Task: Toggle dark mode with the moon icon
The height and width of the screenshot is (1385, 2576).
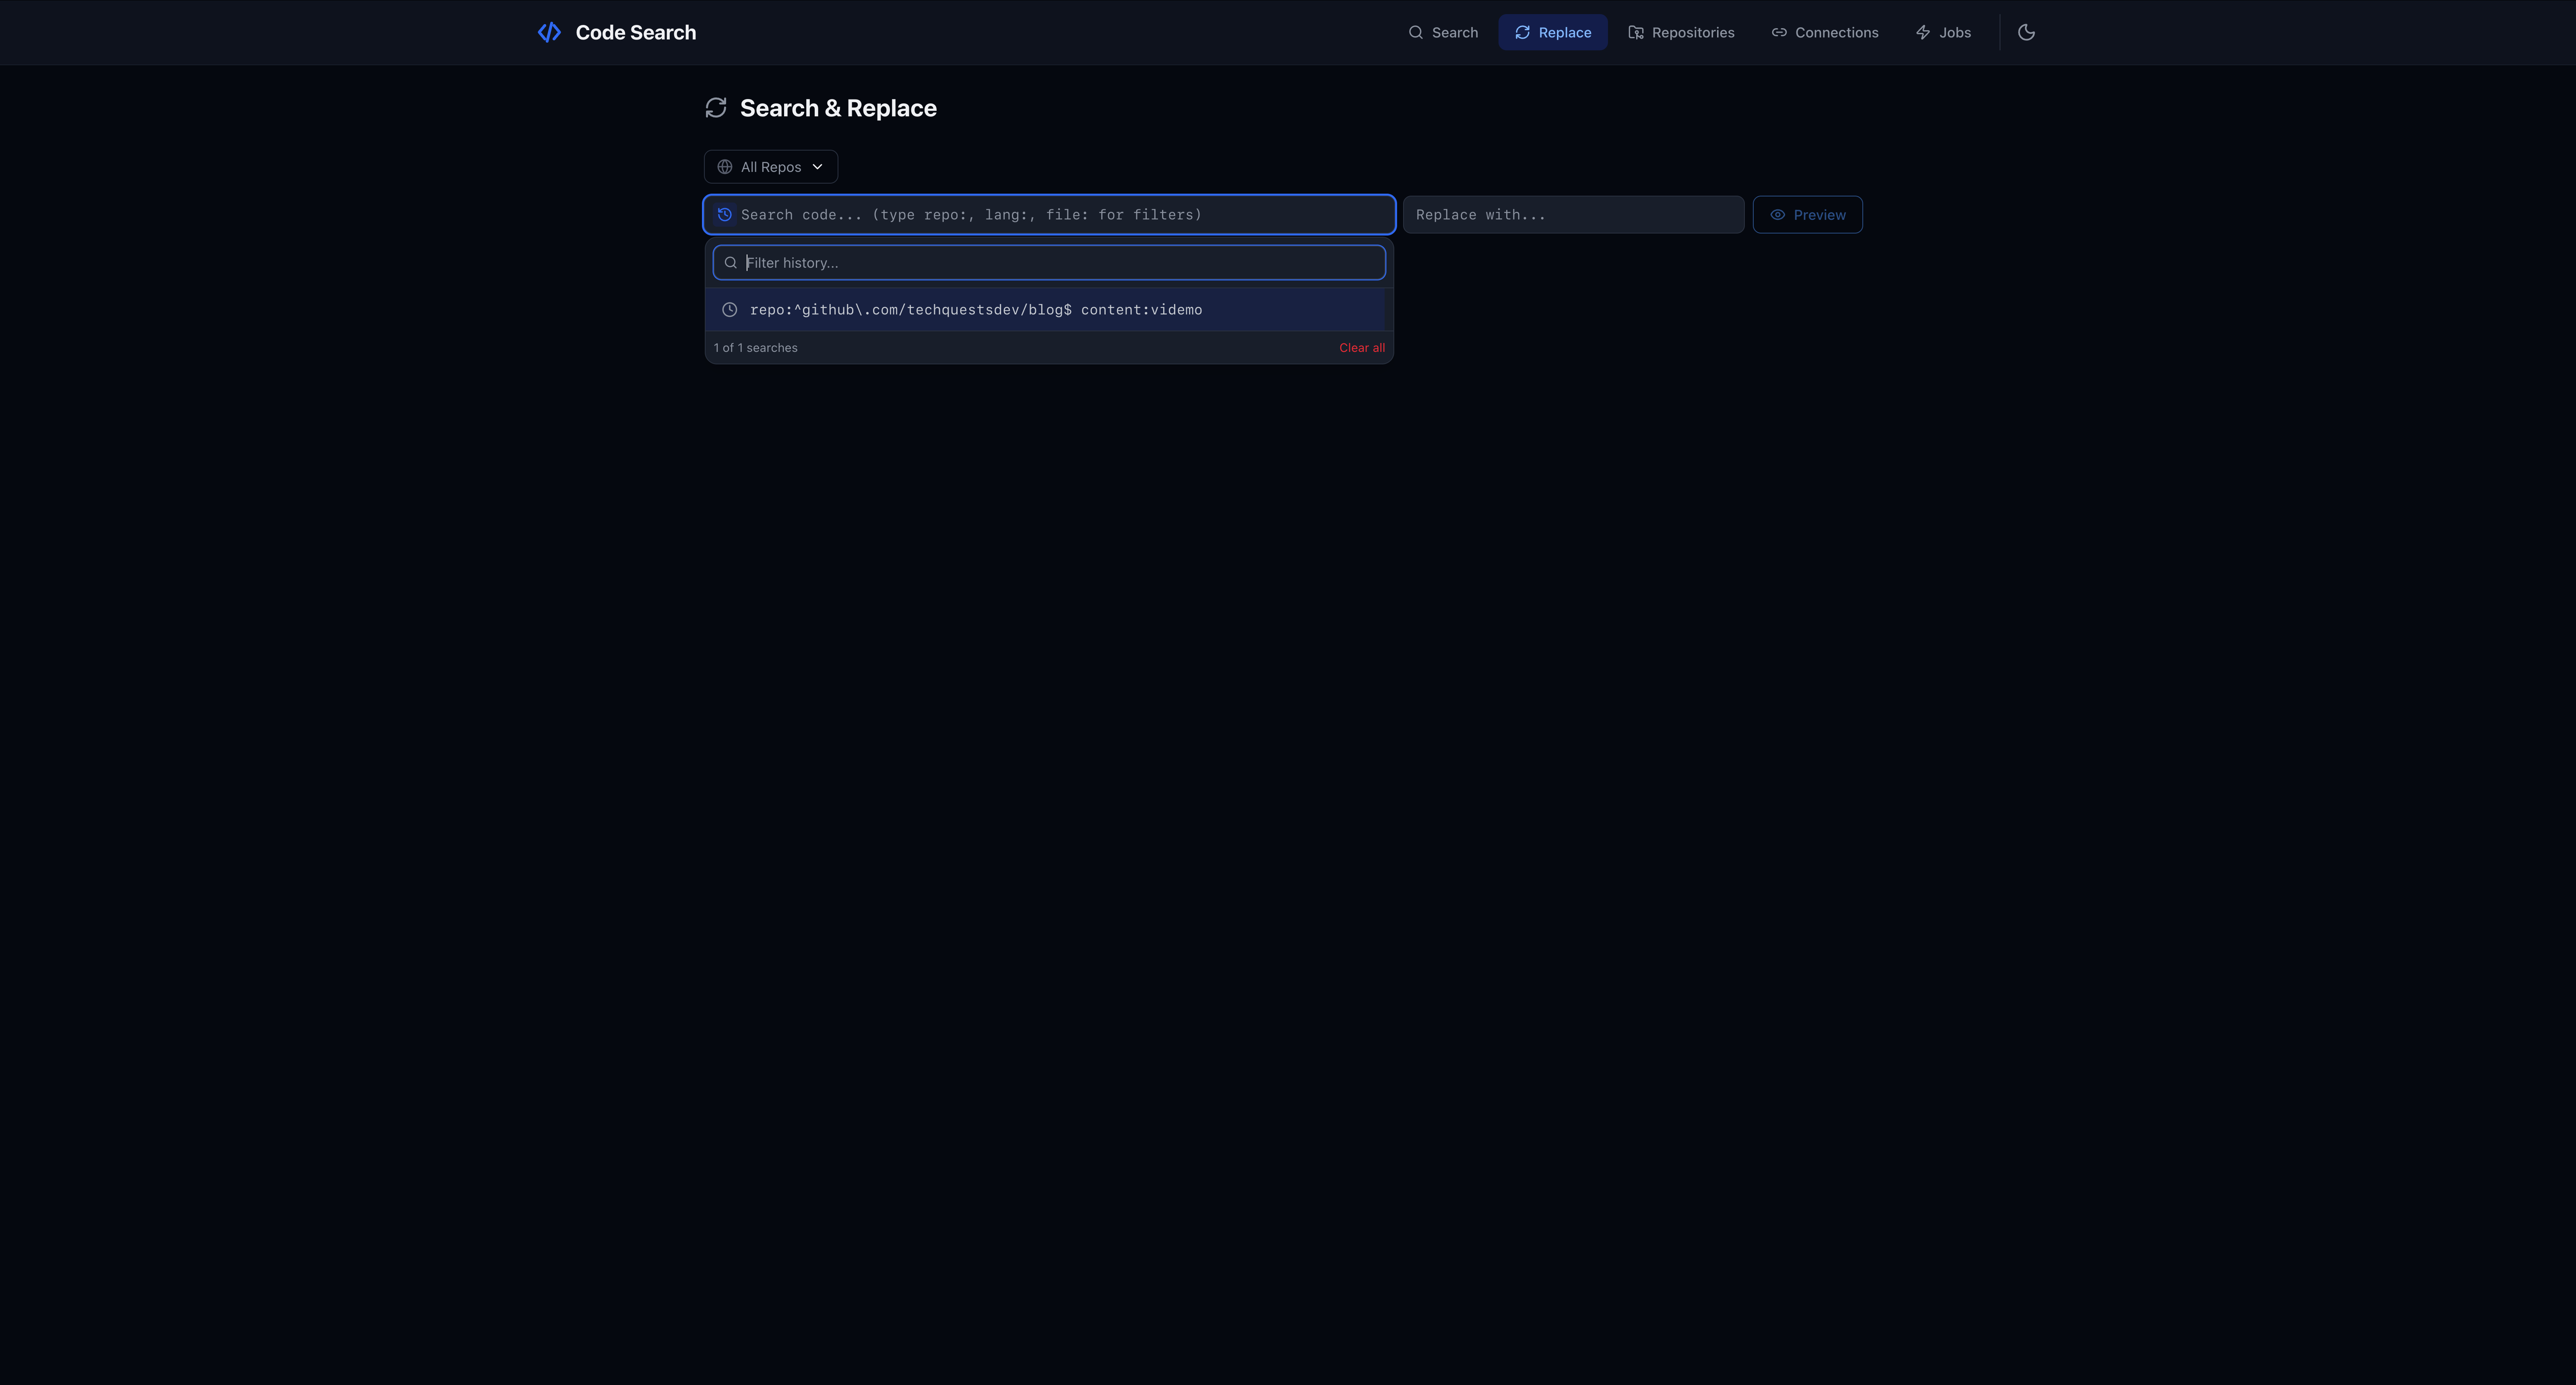Action: [x=2026, y=32]
